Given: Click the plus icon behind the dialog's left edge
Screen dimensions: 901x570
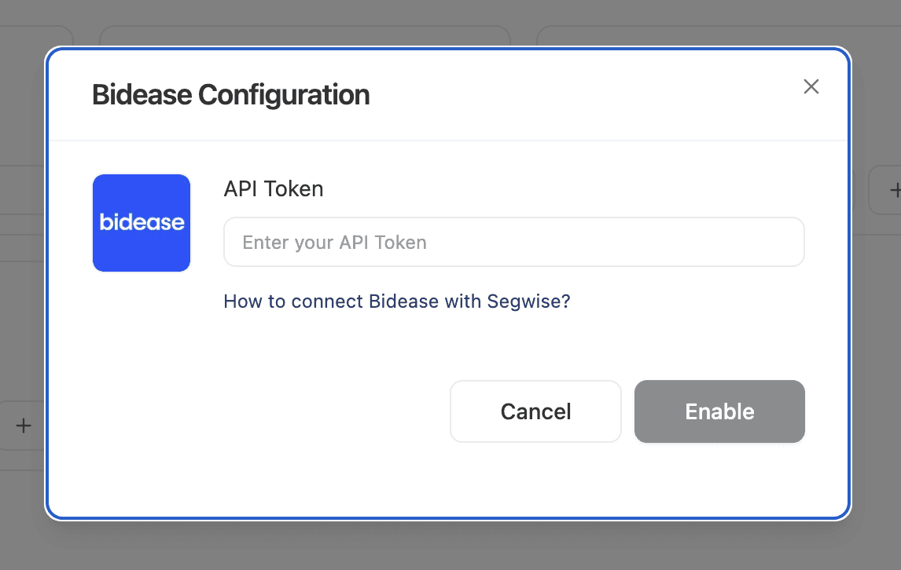Looking at the screenshot, I should point(24,426).
